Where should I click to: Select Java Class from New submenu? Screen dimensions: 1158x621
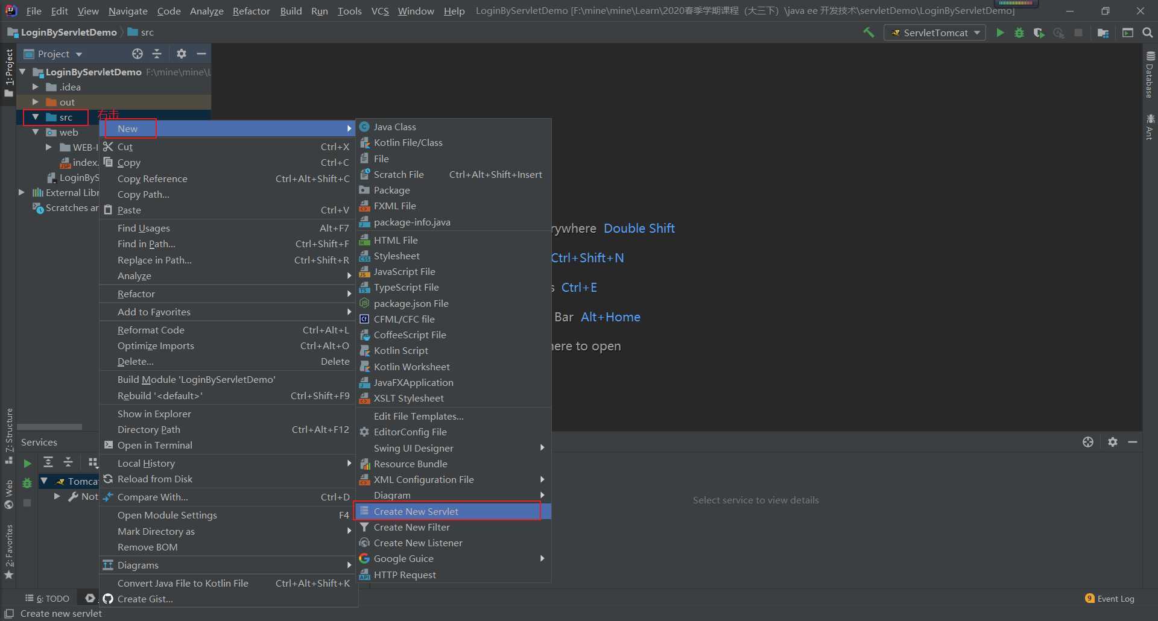(x=454, y=127)
